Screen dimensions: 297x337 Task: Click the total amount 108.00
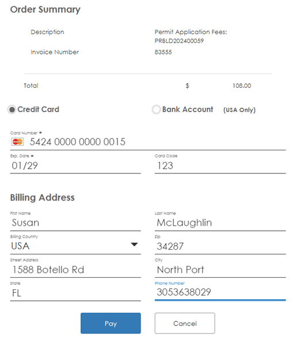click(x=242, y=86)
